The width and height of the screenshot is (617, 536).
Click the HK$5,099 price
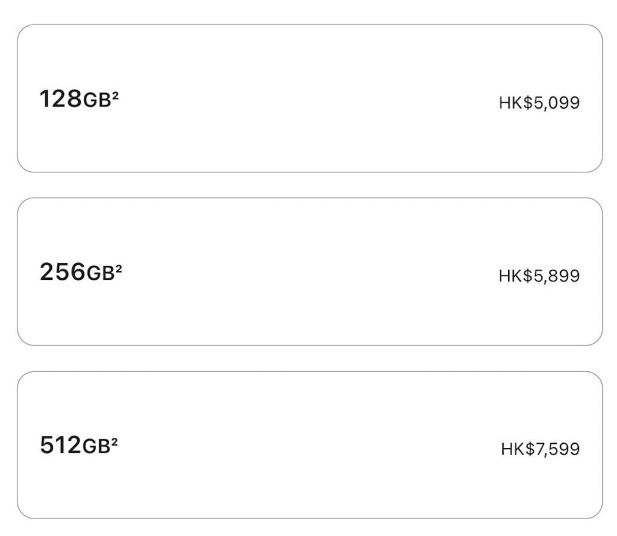tap(539, 103)
